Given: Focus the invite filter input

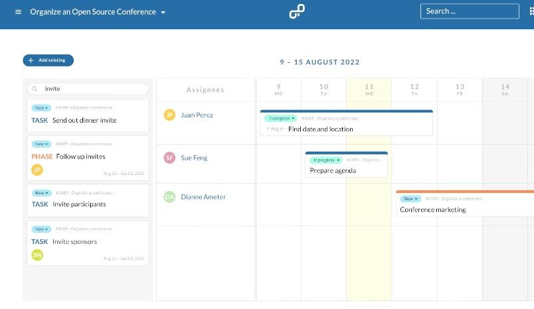Looking at the screenshot, I should tap(93, 89).
